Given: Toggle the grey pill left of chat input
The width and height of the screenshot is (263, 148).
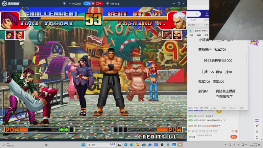Looking at the screenshot, I should tap(192, 137).
